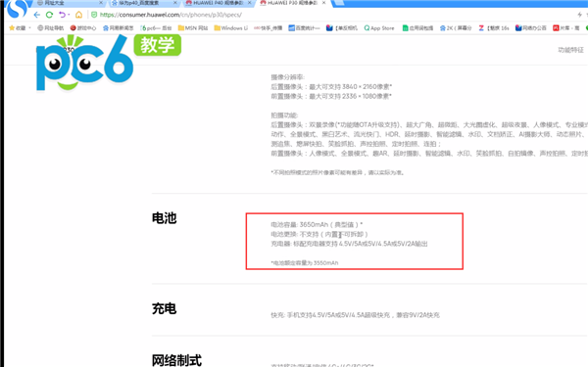The height and width of the screenshot is (367, 588).
Task: Click the 充电 section heading
Action: coord(164,308)
